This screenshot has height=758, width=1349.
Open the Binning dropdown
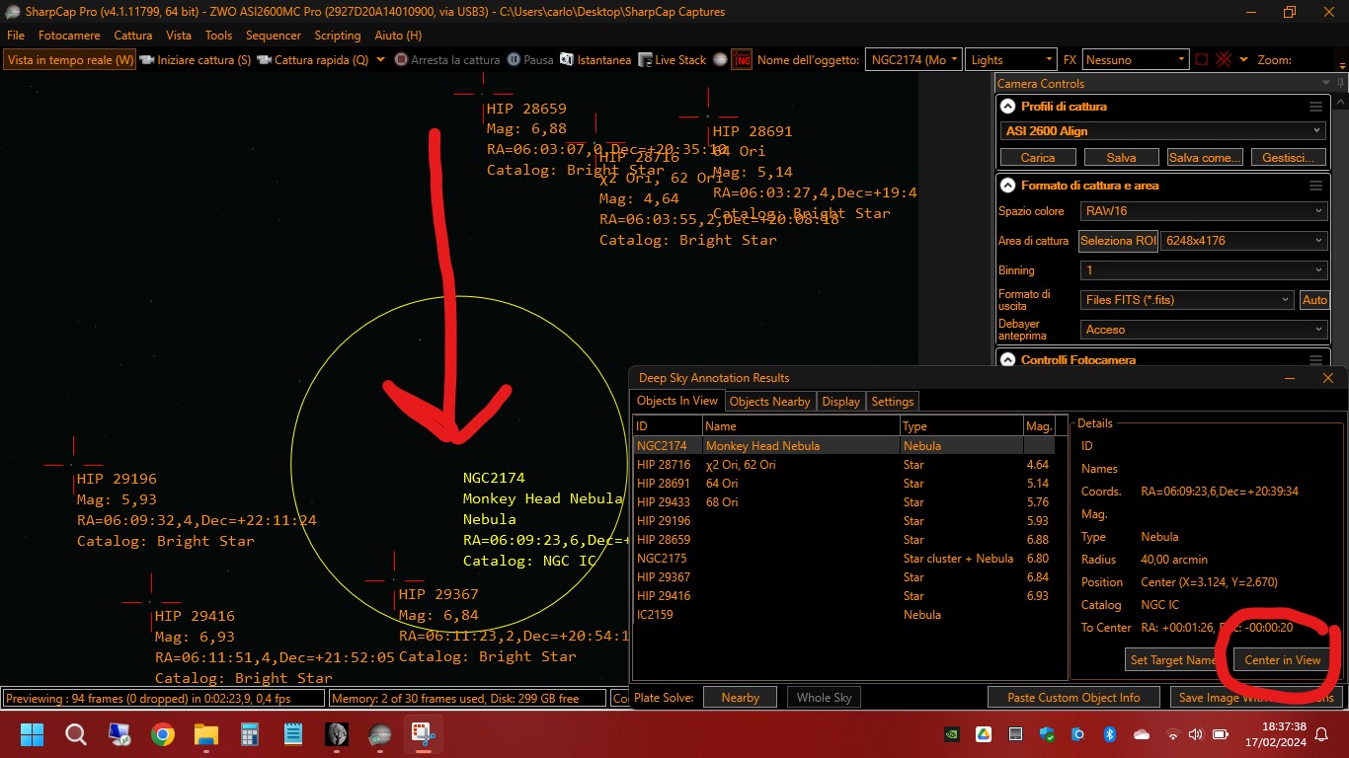(x=1203, y=270)
